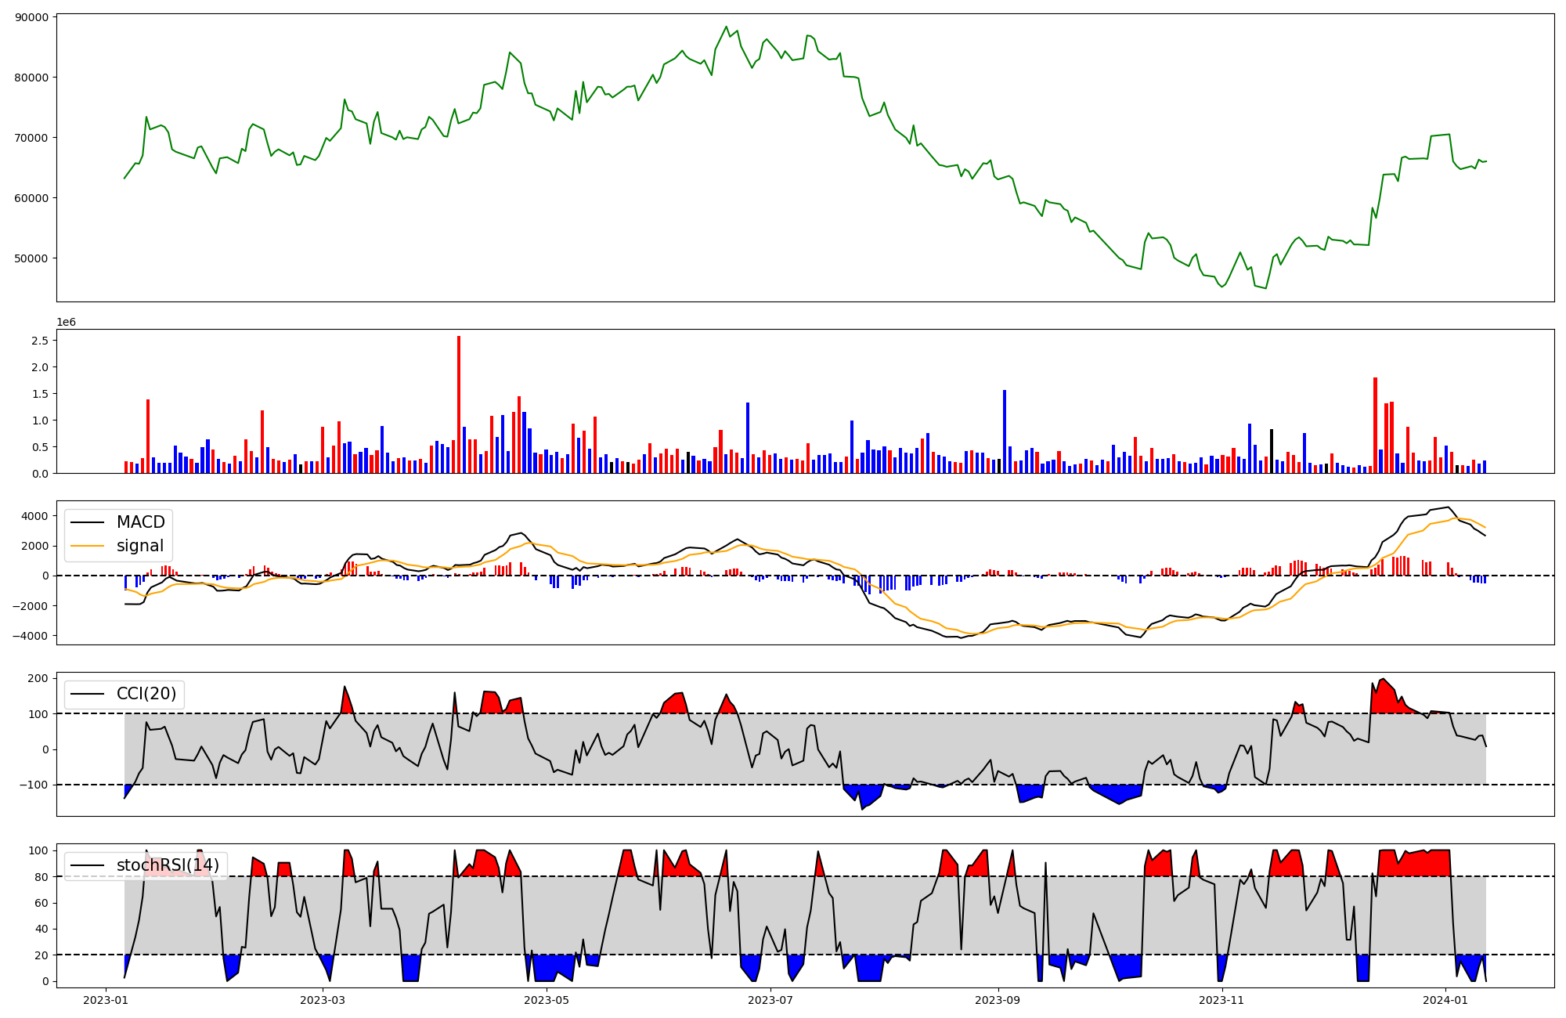1566x1018 pixels.
Task: Click the orange signal legend line swatch
Action: 87,546
